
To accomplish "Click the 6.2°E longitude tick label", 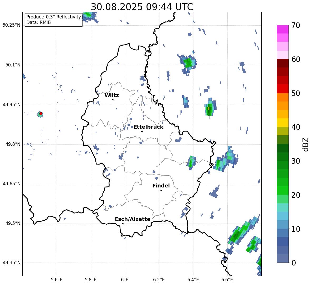I will coord(159,280).
